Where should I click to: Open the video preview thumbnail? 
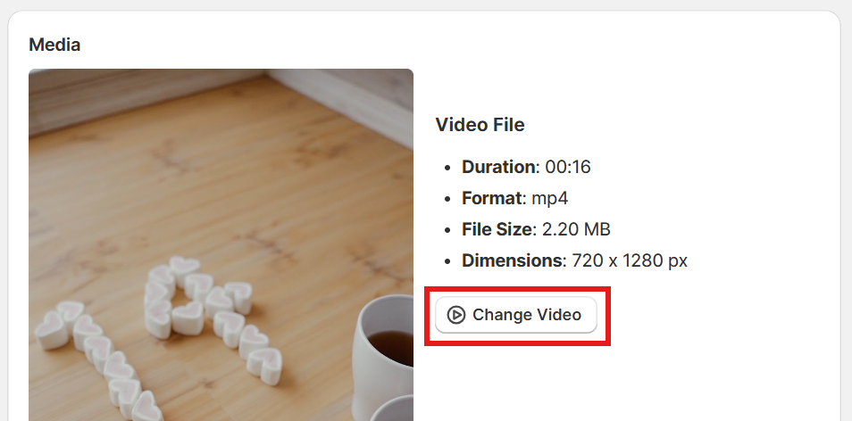click(221, 244)
